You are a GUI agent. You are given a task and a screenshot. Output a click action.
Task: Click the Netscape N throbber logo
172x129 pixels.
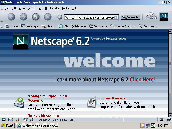tap(164, 17)
